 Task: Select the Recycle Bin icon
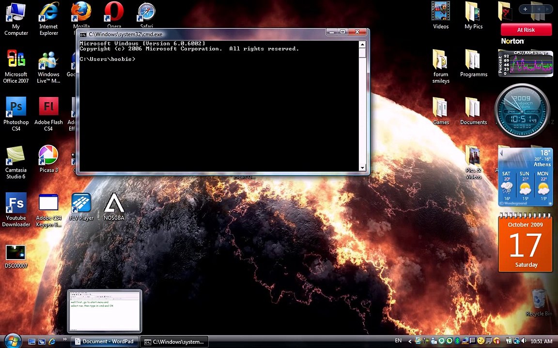[x=539, y=303]
